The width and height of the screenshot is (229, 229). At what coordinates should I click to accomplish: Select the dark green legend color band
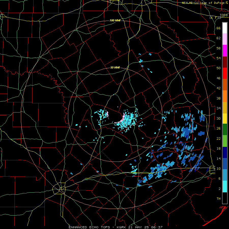tap(225, 130)
